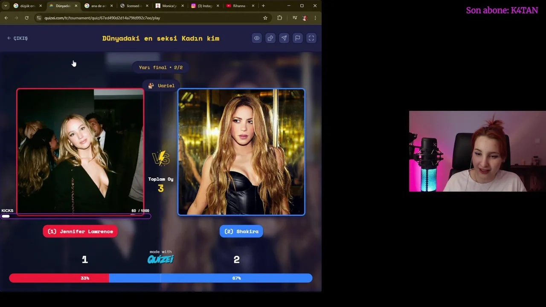Viewport: 546px width, 307px height.
Task: Exit the quiz with ÇIKIŞ
Action: pos(17,38)
